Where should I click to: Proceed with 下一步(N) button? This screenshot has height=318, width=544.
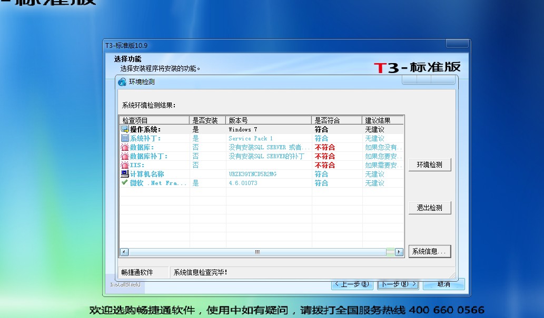[398, 284]
